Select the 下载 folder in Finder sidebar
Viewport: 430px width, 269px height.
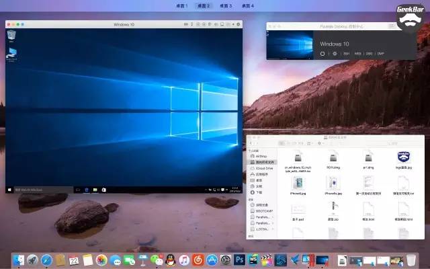257,192
